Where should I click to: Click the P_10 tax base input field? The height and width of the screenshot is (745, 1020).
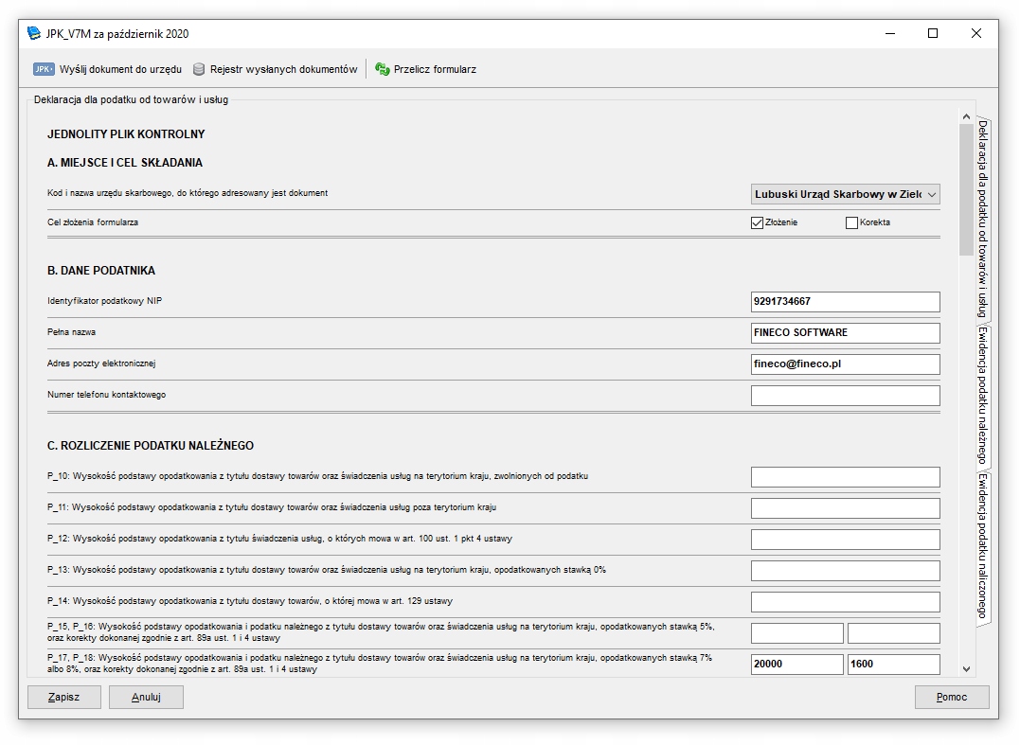(x=845, y=477)
